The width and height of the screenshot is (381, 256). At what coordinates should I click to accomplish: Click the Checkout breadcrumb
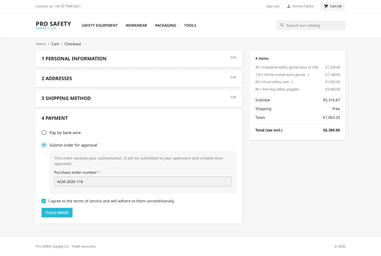73,44
